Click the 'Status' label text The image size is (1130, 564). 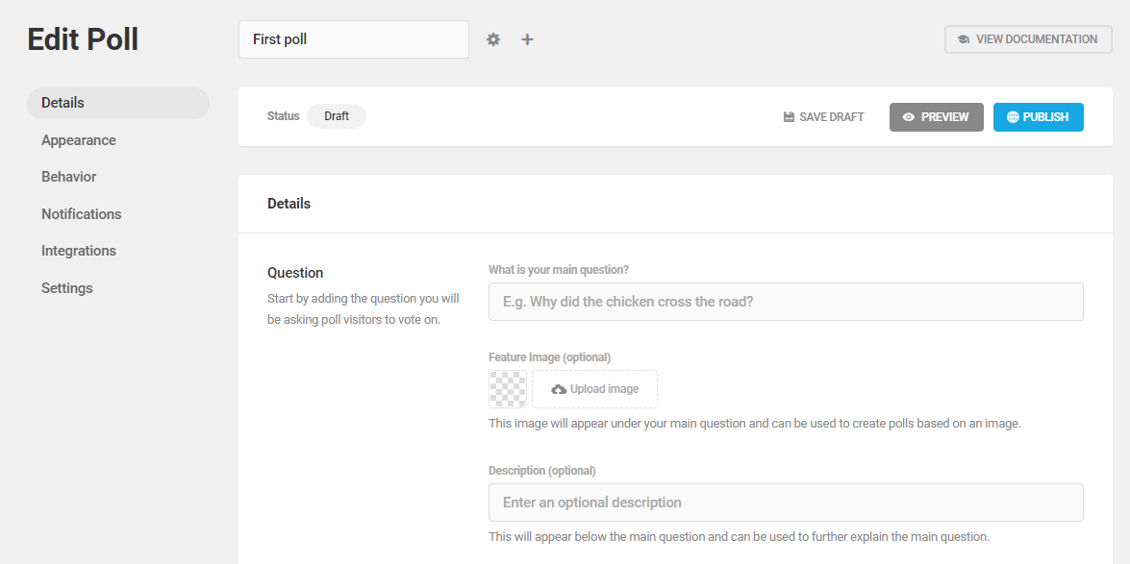[283, 116]
